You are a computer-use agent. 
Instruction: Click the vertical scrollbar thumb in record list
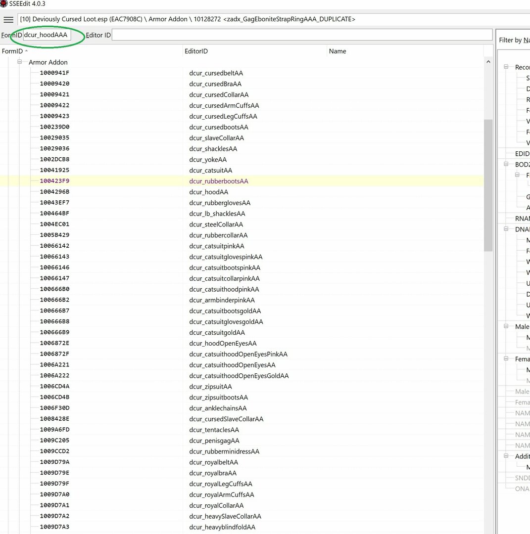tap(488, 185)
